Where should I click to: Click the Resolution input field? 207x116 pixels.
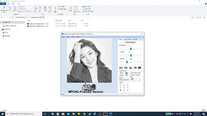(138, 75)
